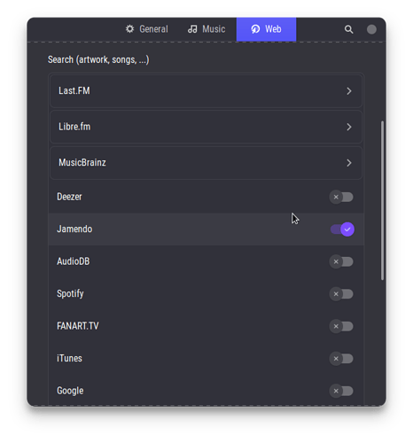
Task: Click the music note icon
Action: (x=192, y=29)
